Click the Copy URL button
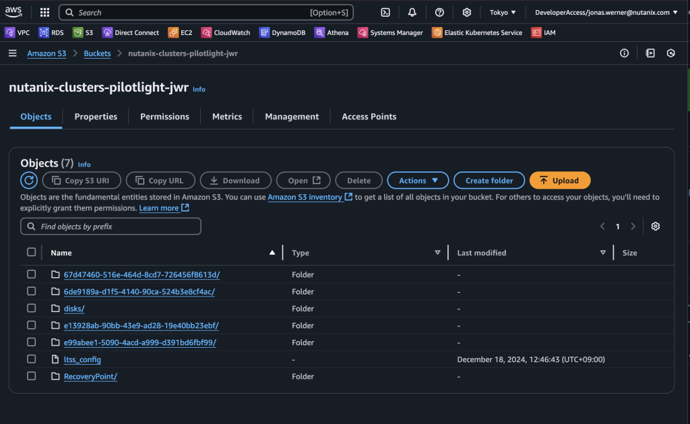Screen dimensions: 690x424 160,181
